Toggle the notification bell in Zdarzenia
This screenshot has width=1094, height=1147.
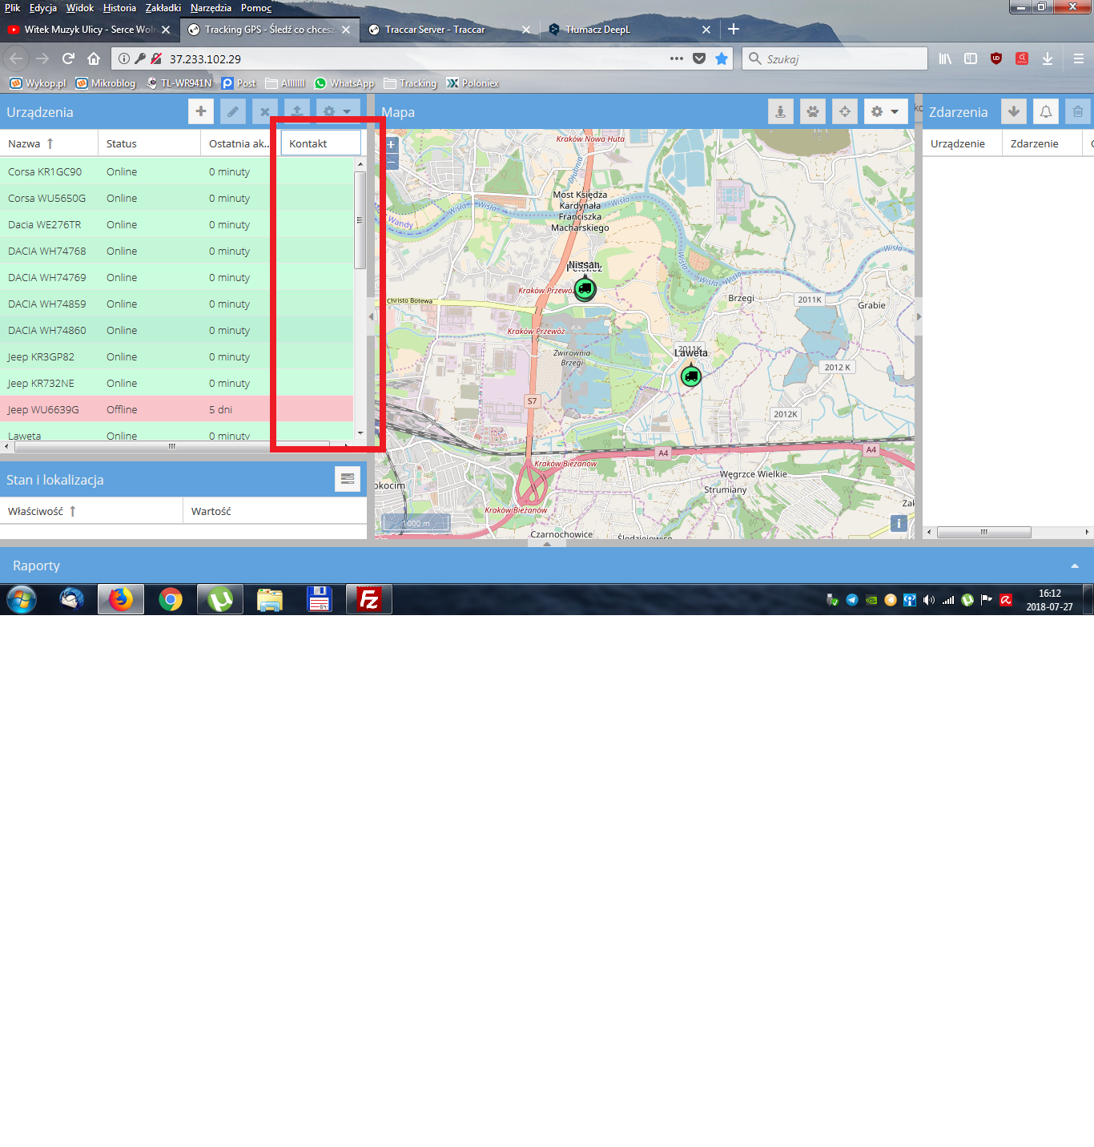pos(1046,111)
